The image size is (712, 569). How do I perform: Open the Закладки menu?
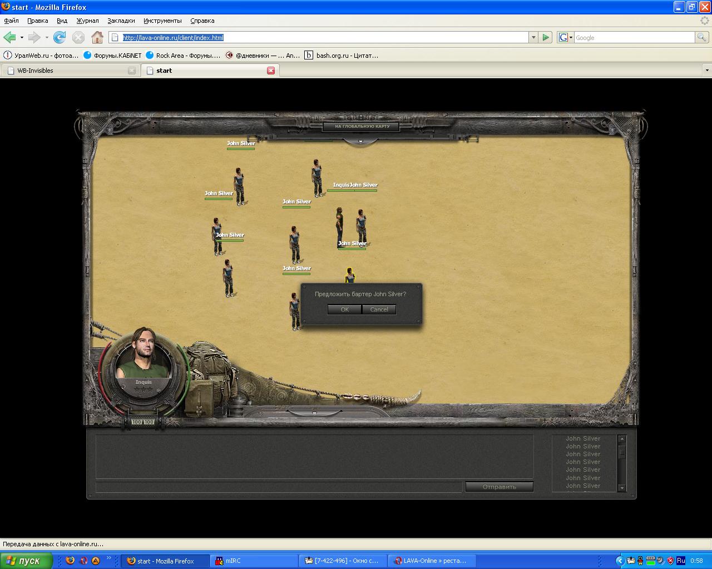[x=121, y=21]
